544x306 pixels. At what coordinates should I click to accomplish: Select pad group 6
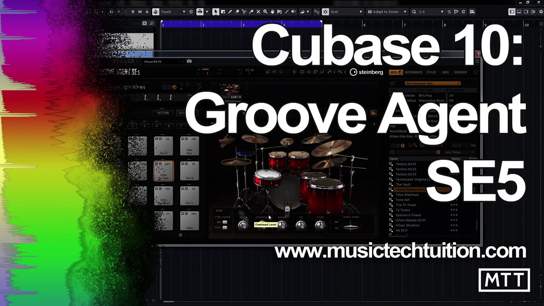(169, 126)
